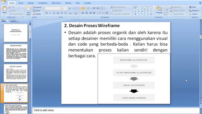Close the Slides/Outline pane with X
Image resolution: width=202 pixels, height=114 pixels.
click(x=30, y=21)
